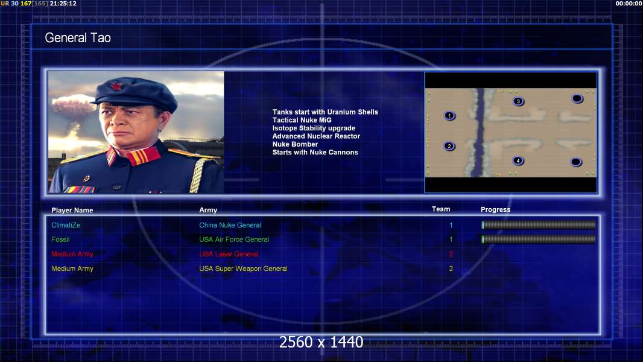Click team number for ClimatiZe row
Image resolution: width=643 pixels, height=362 pixels.
451,225
